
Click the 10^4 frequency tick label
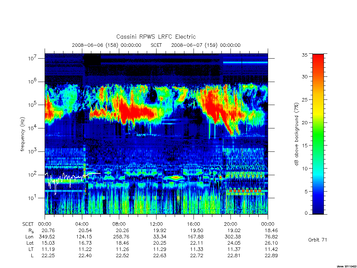pyautogui.click(x=33, y=128)
